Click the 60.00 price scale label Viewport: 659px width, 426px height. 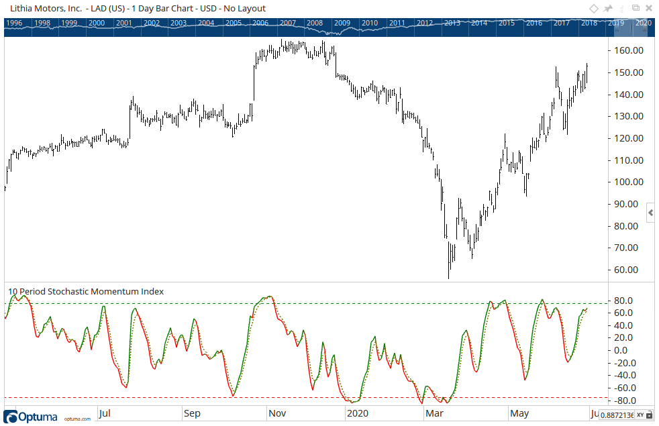(626, 270)
